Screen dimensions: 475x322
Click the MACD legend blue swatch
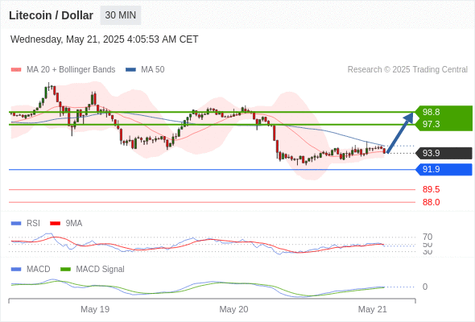tap(16, 270)
